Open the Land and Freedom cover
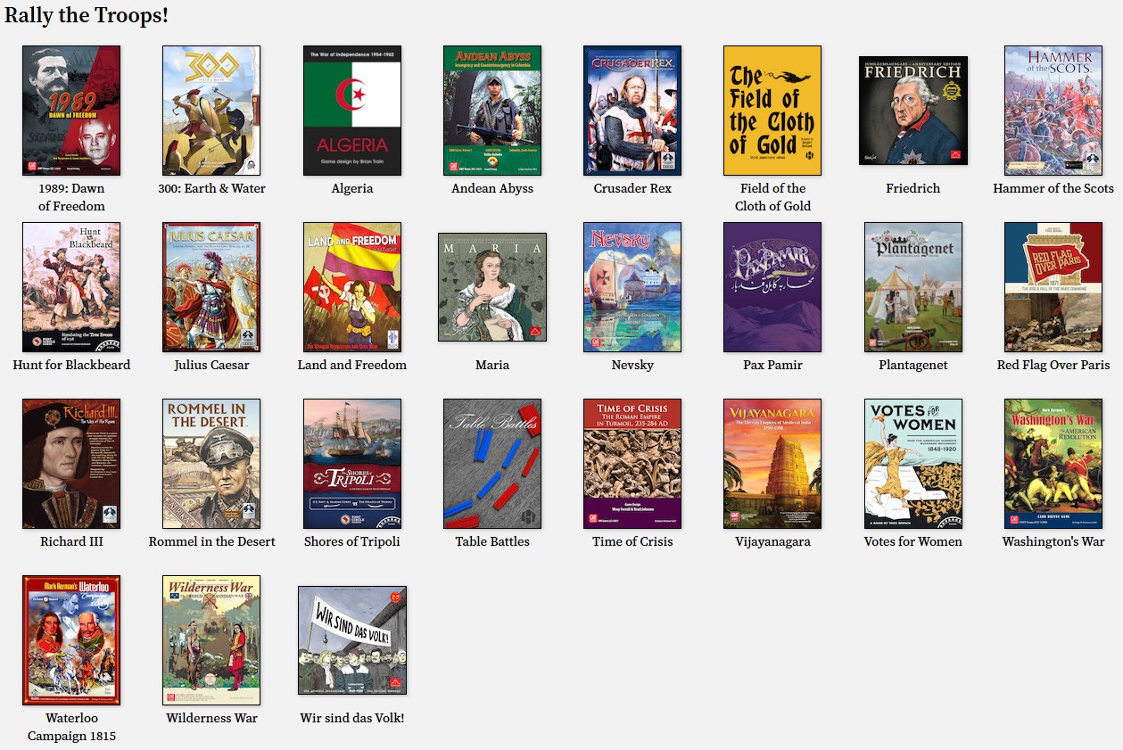Image resolution: width=1123 pixels, height=750 pixels. click(x=352, y=287)
